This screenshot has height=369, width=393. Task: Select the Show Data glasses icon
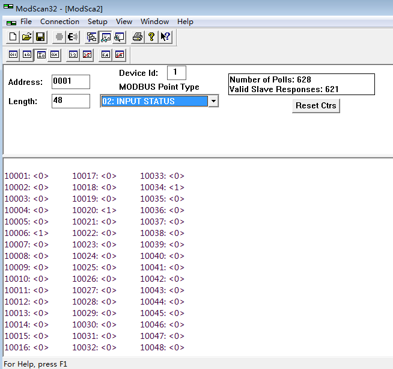(106, 37)
